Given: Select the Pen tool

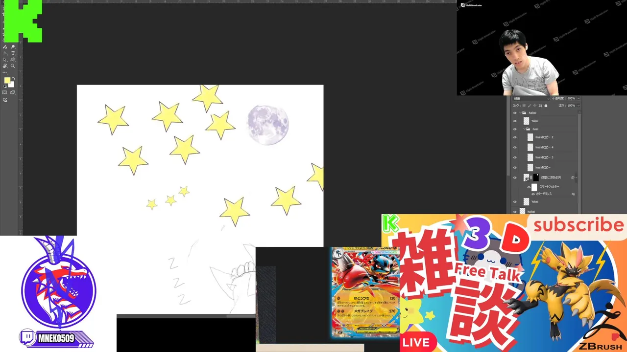Looking at the screenshot, I should (5, 53).
